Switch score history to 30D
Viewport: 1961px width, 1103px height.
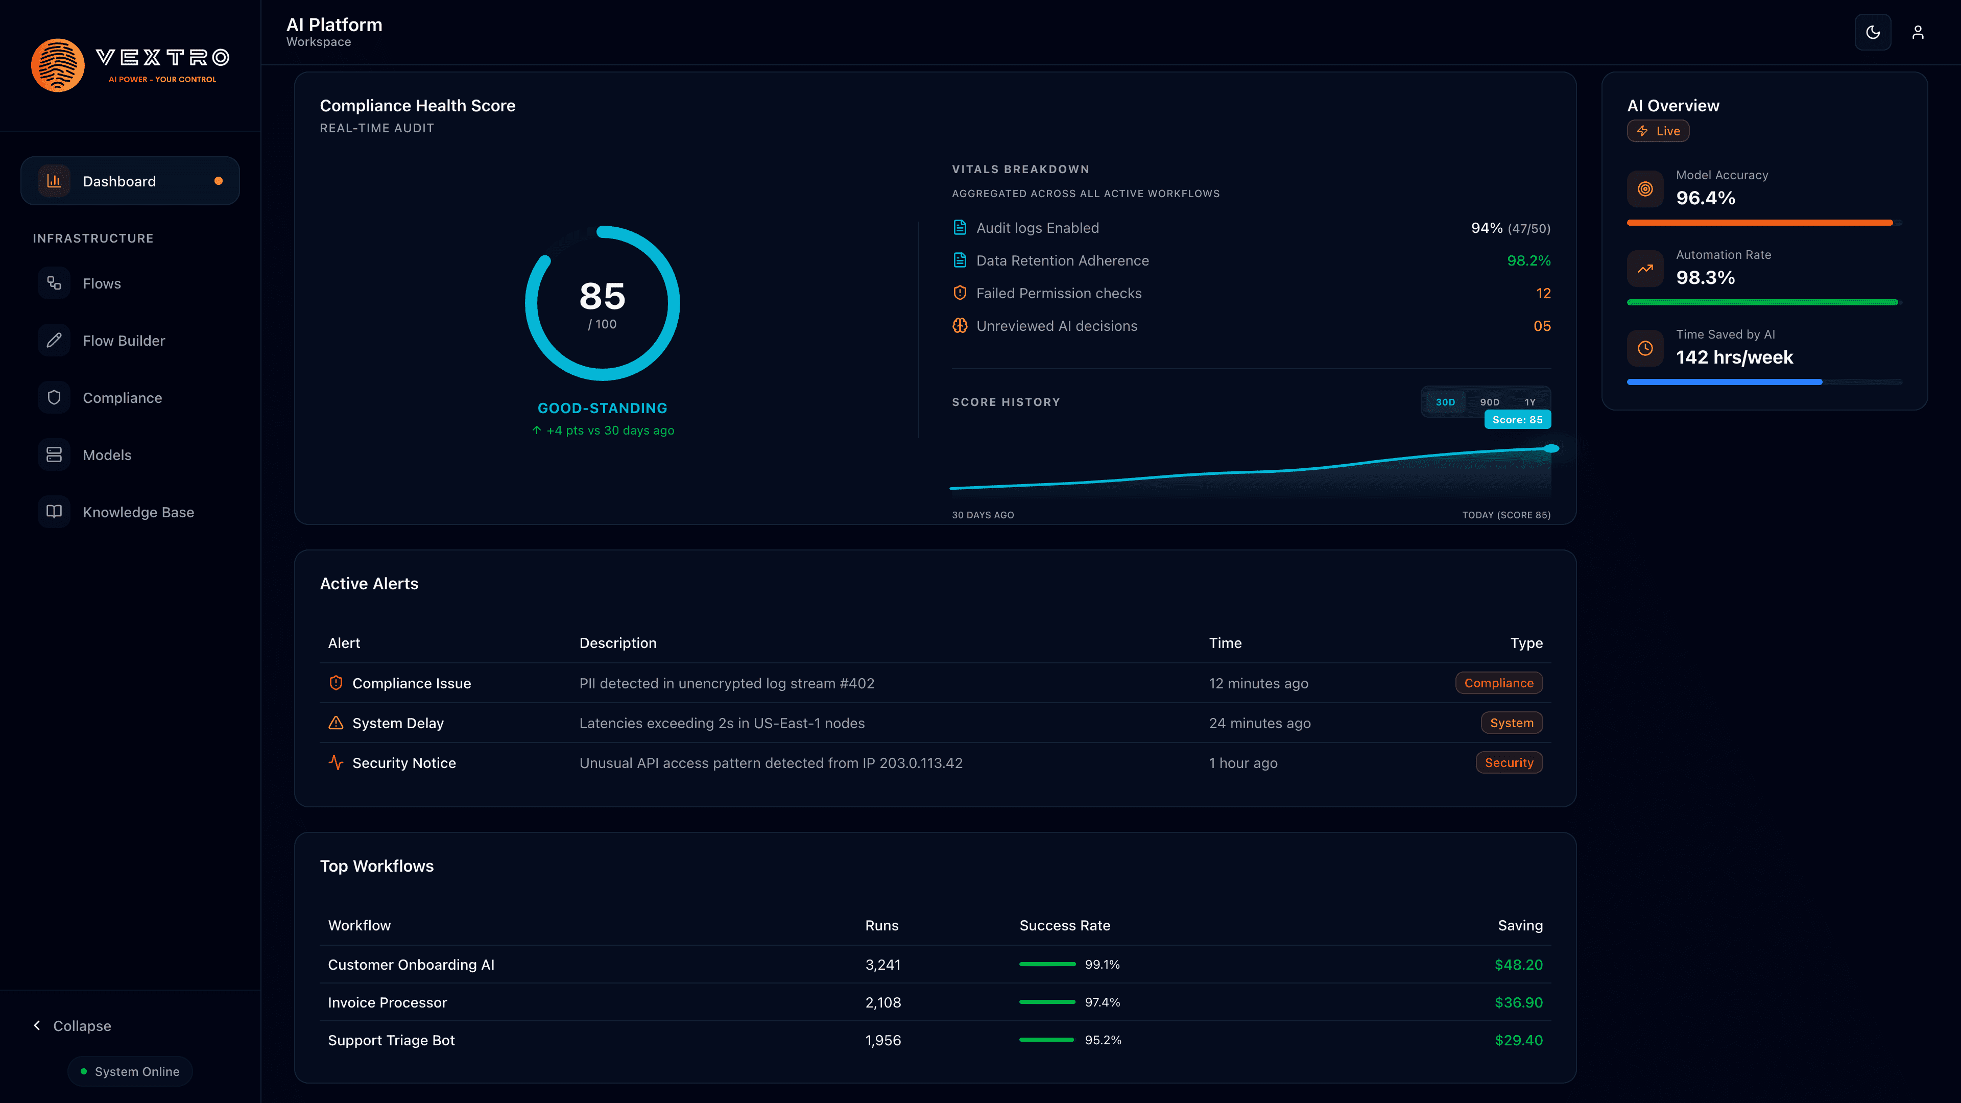tap(1445, 402)
